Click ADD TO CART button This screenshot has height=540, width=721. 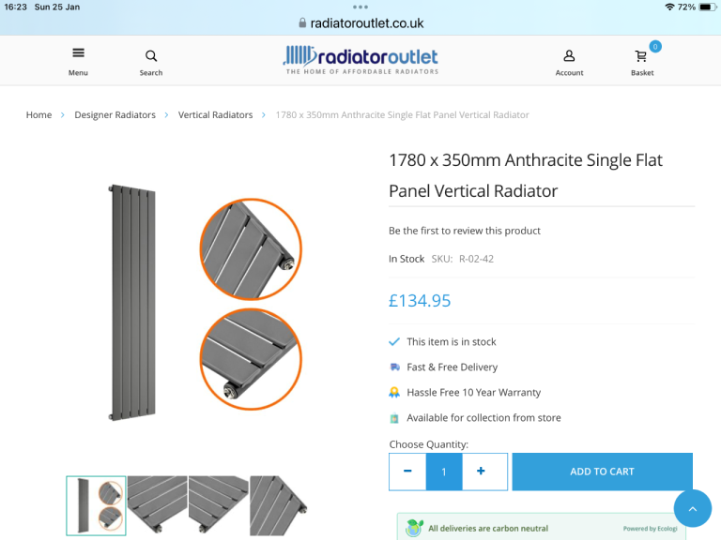[602, 472]
